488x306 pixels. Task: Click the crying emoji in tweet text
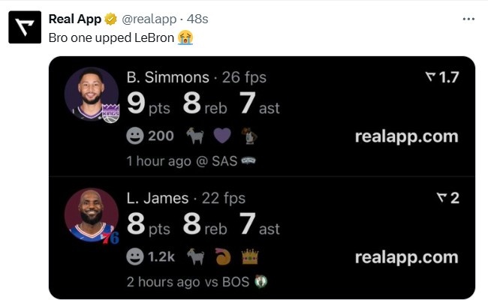185,37
